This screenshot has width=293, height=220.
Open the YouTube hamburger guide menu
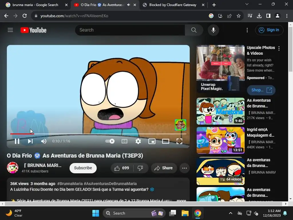10,30
